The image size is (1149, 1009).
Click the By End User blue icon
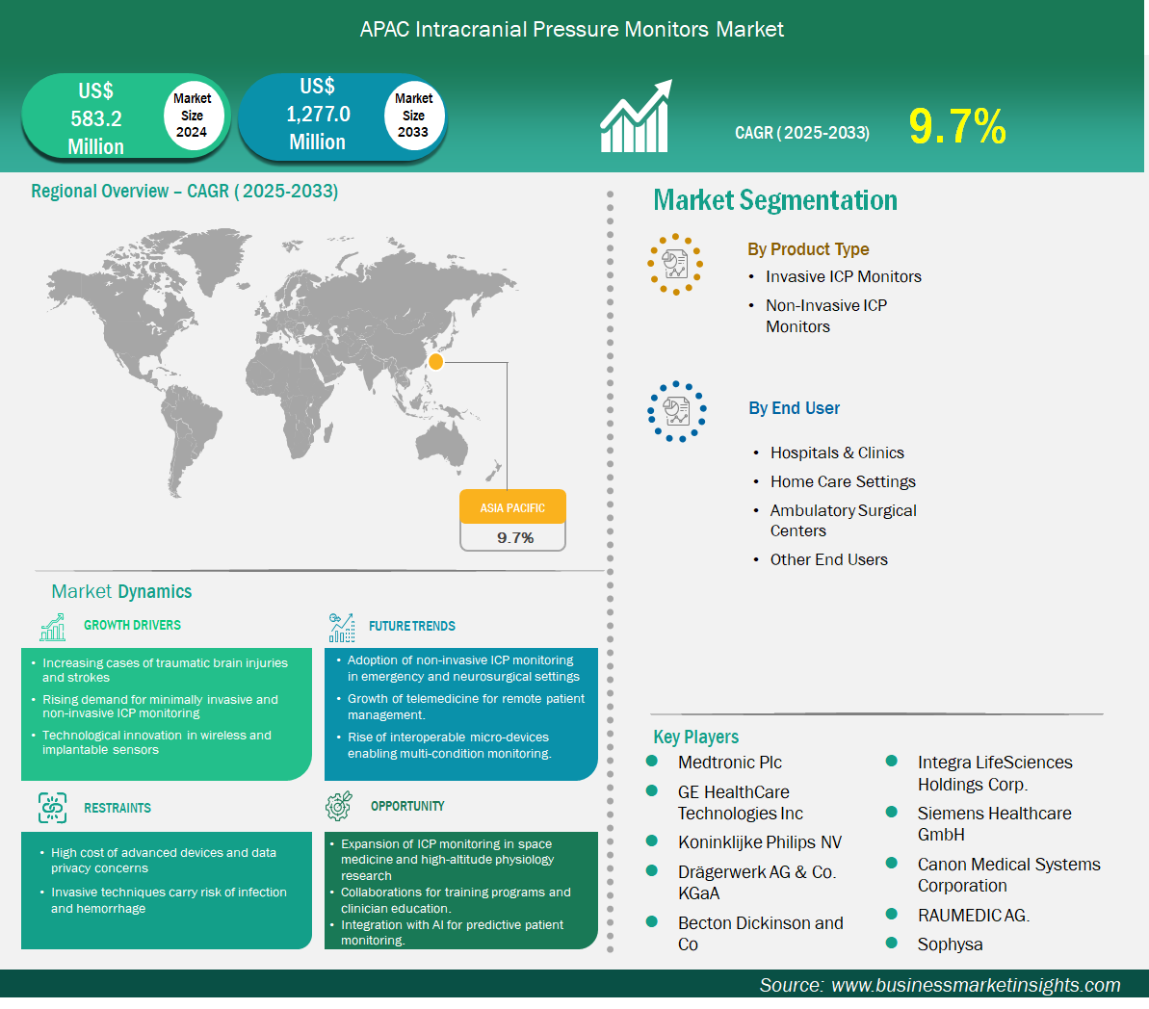click(676, 412)
